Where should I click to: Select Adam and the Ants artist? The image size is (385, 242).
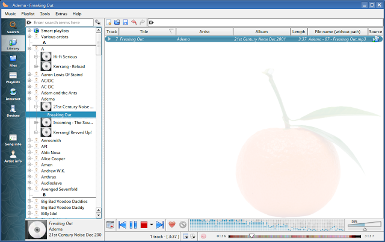[59, 93]
